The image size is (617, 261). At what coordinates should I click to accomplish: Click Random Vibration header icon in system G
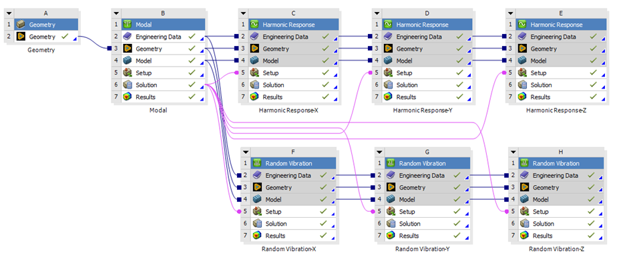coord(391,163)
